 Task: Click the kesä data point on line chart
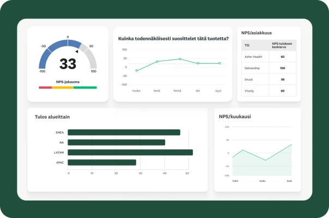point(157,62)
